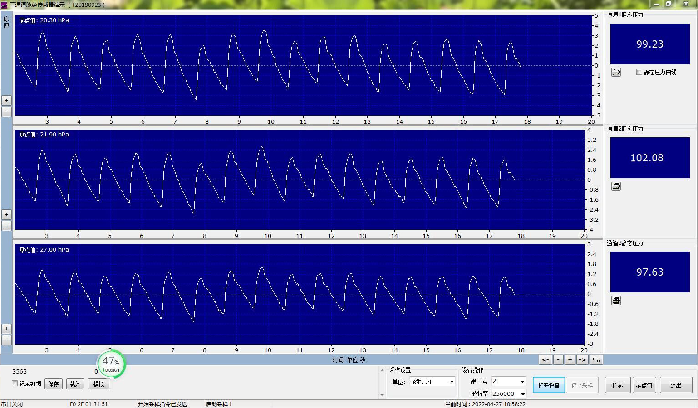Click the 零点值 button
Screen dimensions: 698x408
(644, 385)
